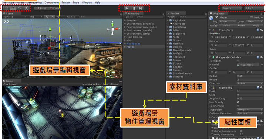The image size is (266, 139).
Task: Toggle the Static checkbox for Player
Action: [x=252, y=17]
